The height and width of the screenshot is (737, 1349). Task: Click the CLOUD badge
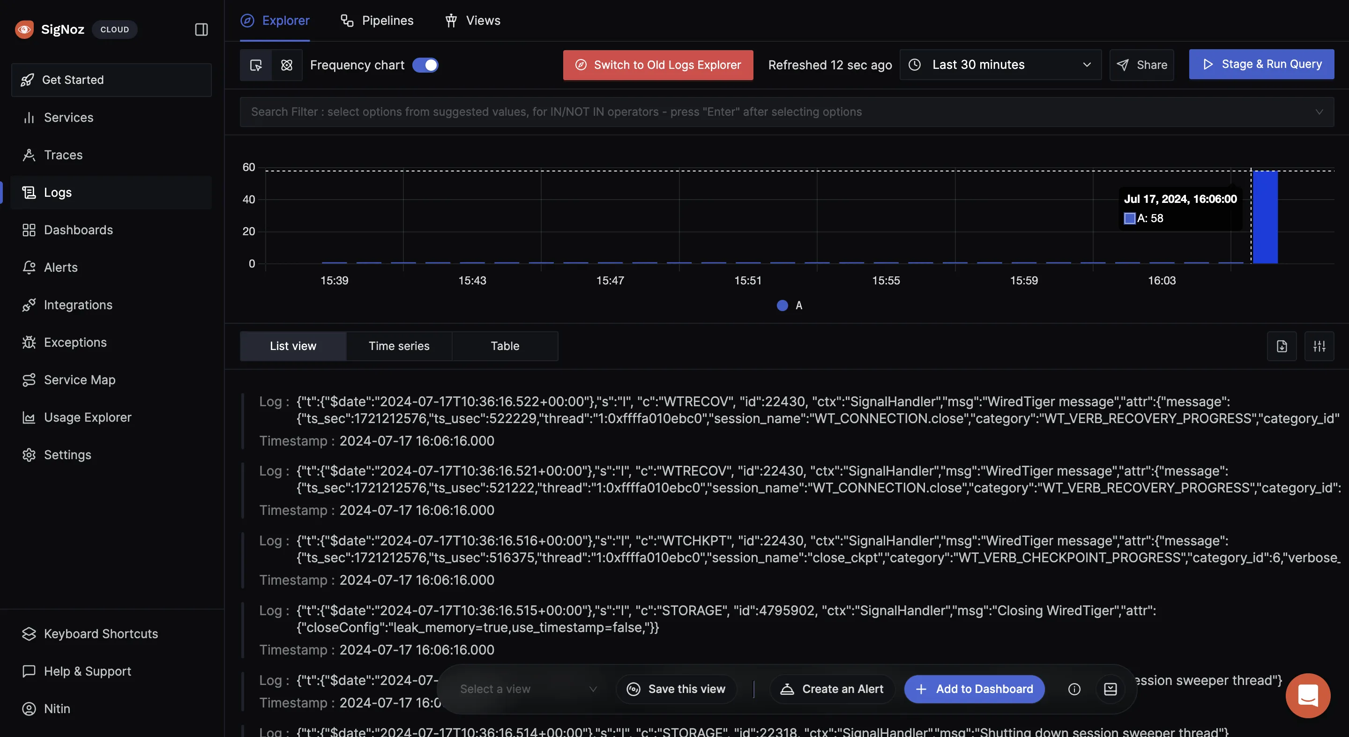pos(115,30)
